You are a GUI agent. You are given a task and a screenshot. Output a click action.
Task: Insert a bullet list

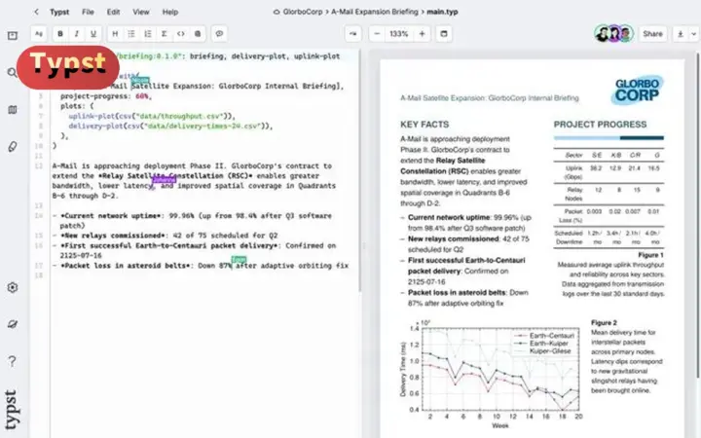click(131, 33)
